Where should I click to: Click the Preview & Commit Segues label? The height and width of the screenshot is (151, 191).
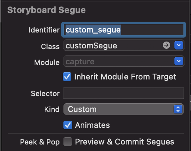pyautogui.click(x=124, y=142)
